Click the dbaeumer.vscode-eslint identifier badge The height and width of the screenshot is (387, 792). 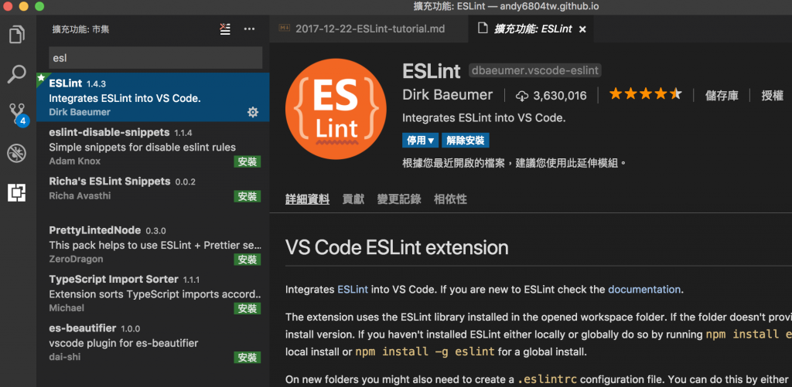pos(535,70)
